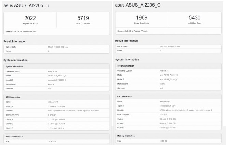Click "Geekbench 6.0.0 for Android AArch64" in AI2205_C panel

pyautogui.click(x=132, y=31)
